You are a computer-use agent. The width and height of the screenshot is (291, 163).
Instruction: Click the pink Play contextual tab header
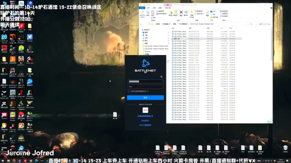168,5
